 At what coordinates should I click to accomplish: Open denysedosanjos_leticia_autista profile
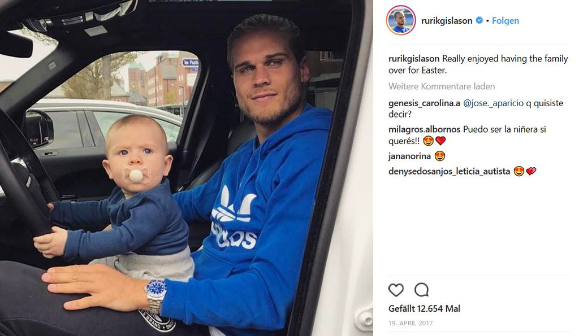(449, 172)
